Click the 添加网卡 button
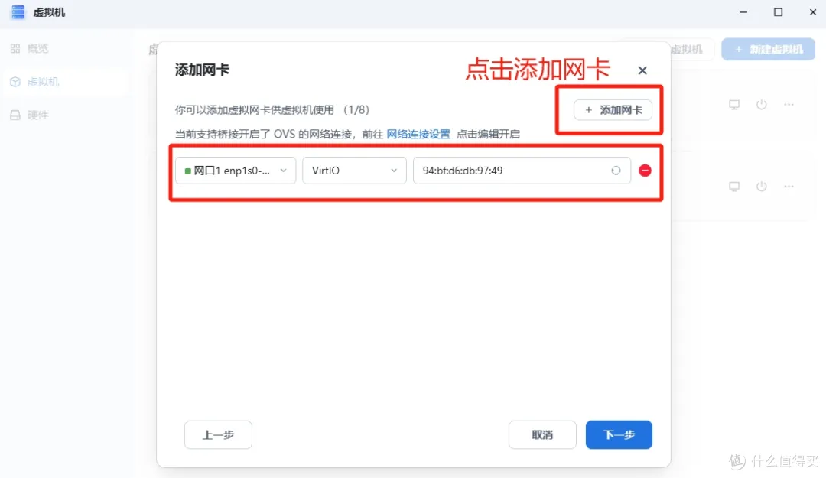Screen dimensions: 826x478 [613, 110]
